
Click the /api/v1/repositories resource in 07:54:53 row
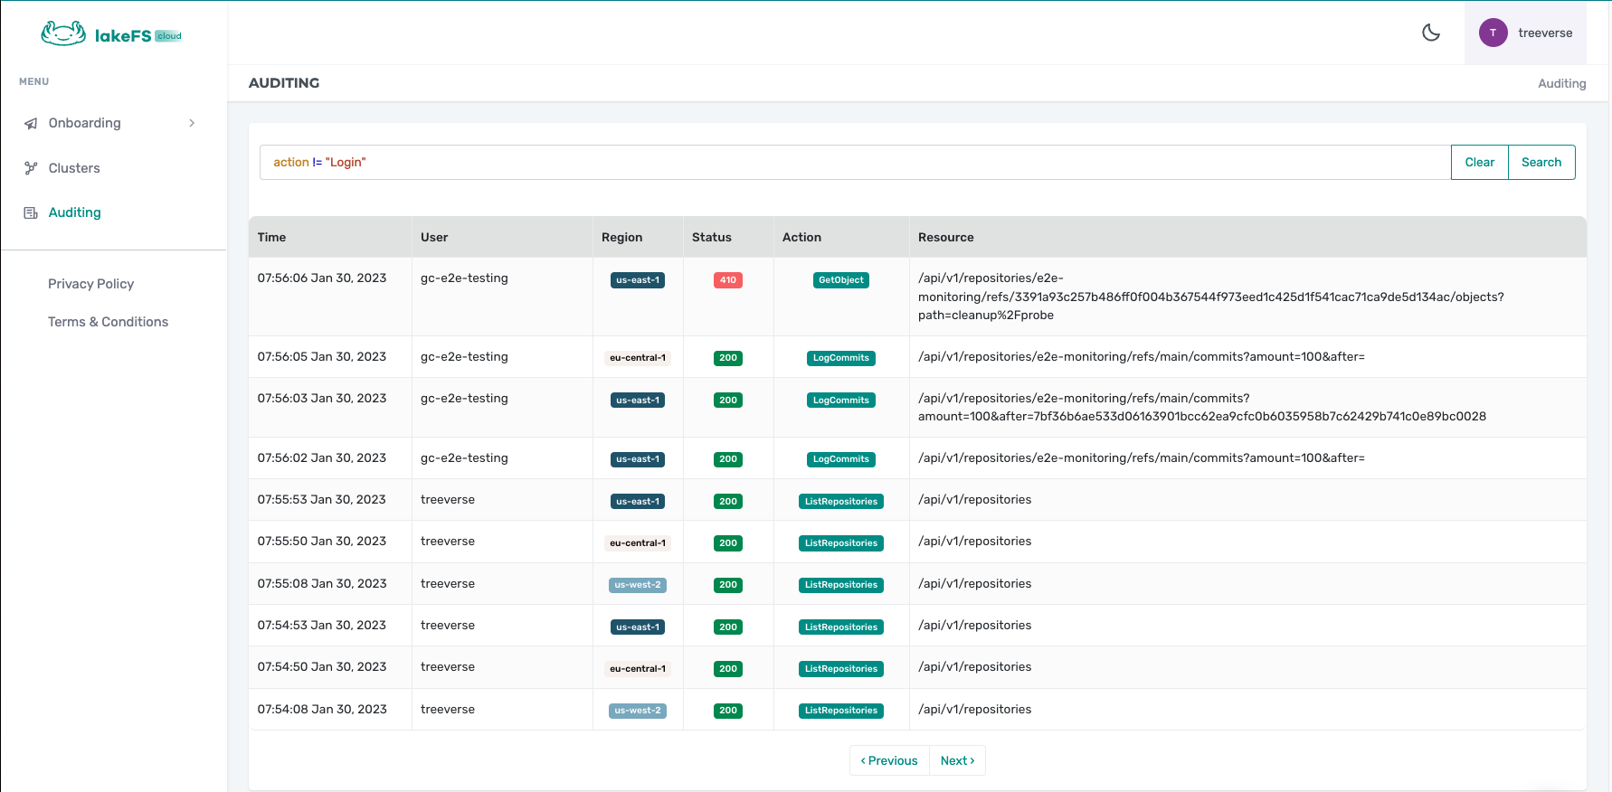tap(974, 625)
